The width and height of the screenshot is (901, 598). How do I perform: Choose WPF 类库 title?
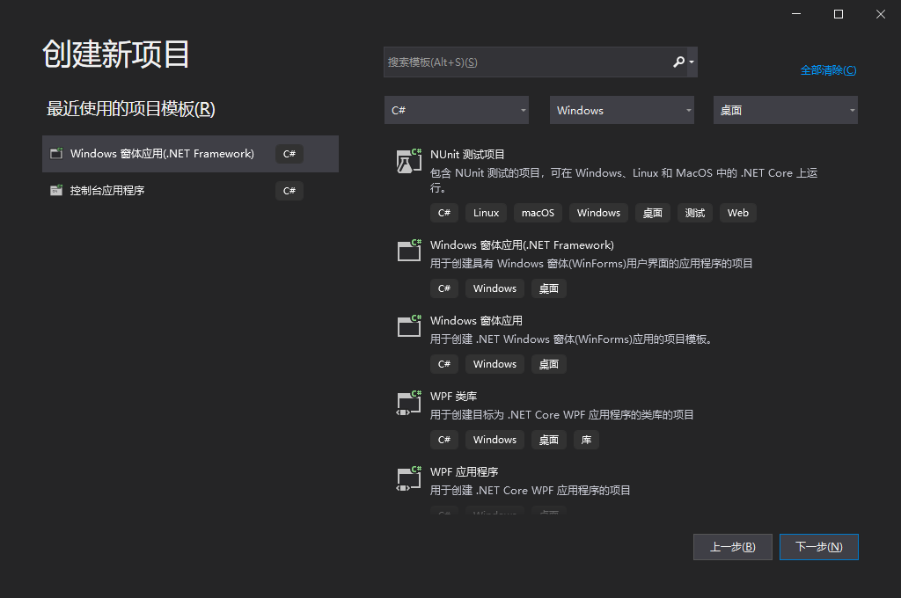(x=453, y=397)
